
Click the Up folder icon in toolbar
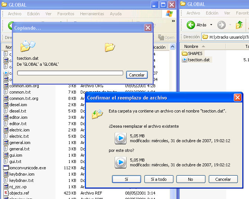(239, 25)
